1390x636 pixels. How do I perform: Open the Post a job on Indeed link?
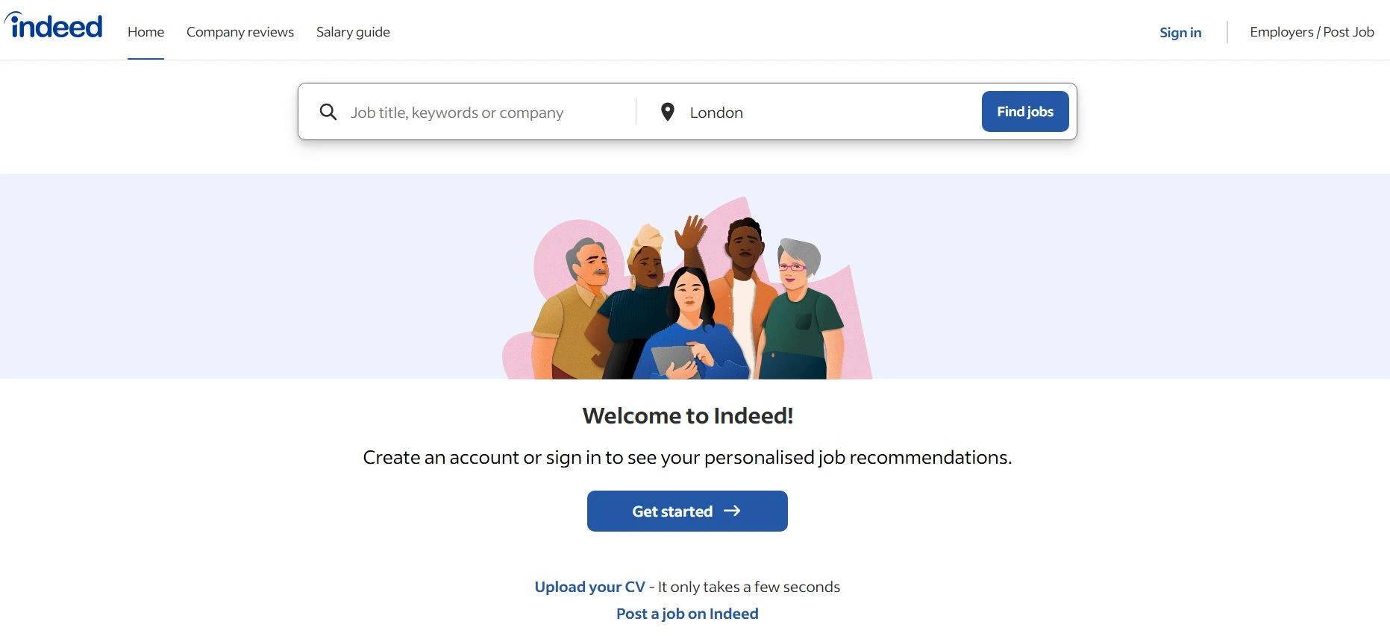[687, 614]
